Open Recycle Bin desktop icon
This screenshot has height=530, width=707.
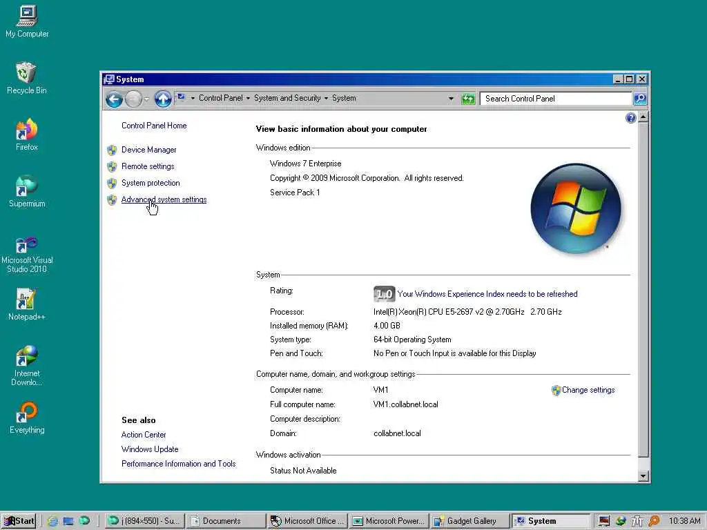[27, 78]
